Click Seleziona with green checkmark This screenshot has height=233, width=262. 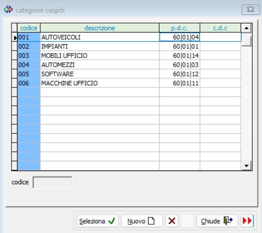[97, 221]
